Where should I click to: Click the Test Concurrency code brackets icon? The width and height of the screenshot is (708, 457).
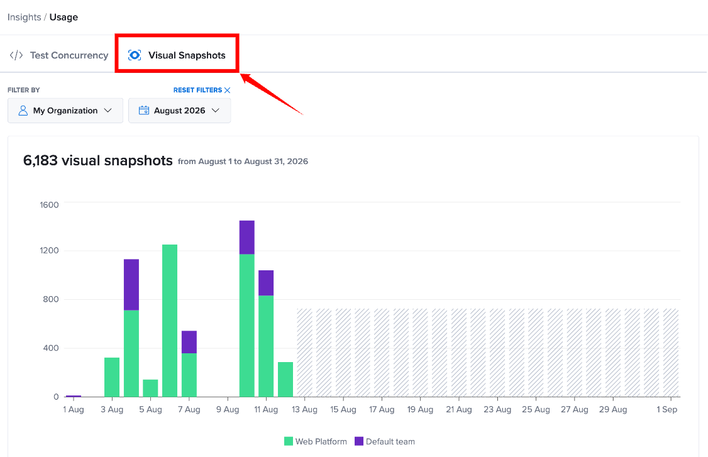[16, 55]
